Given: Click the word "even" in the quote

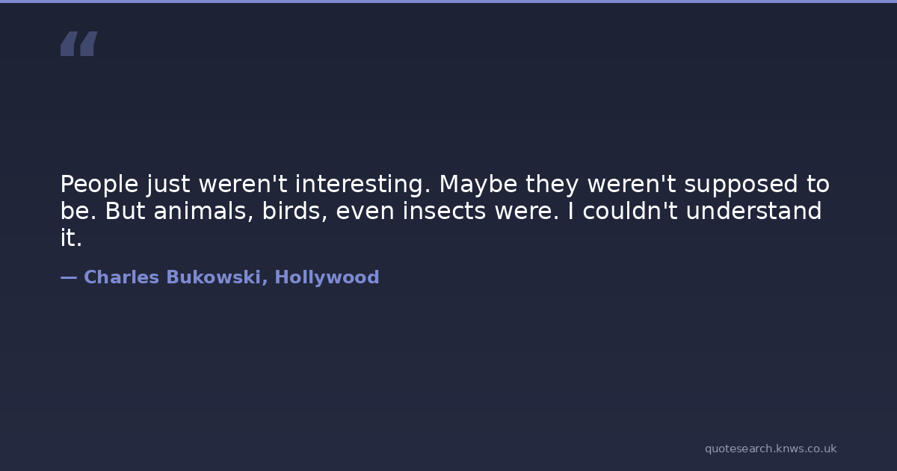Looking at the screenshot, I should [365, 212].
